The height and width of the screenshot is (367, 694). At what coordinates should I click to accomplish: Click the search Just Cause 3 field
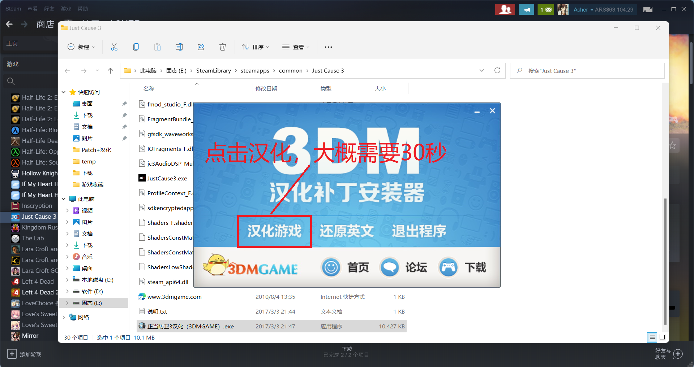[587, 71]
